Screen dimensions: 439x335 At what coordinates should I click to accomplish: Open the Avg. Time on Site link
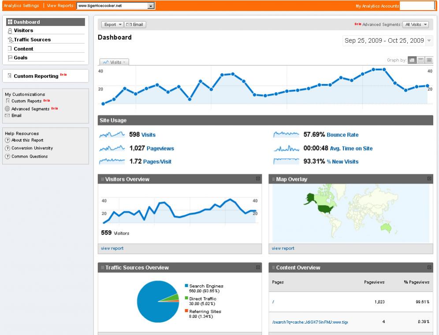(351, 148)
